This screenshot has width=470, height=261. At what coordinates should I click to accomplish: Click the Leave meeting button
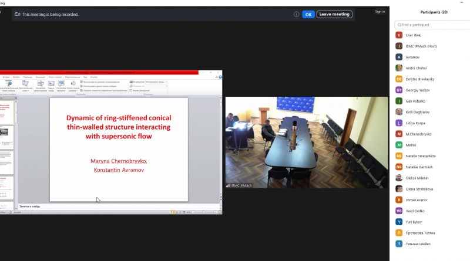334,14
